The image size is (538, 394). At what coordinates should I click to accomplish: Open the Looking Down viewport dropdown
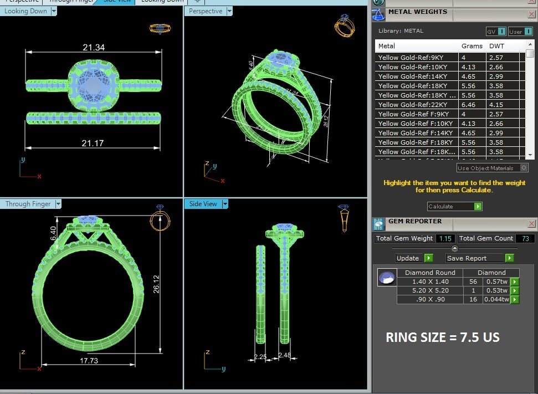tap(53, 11)
